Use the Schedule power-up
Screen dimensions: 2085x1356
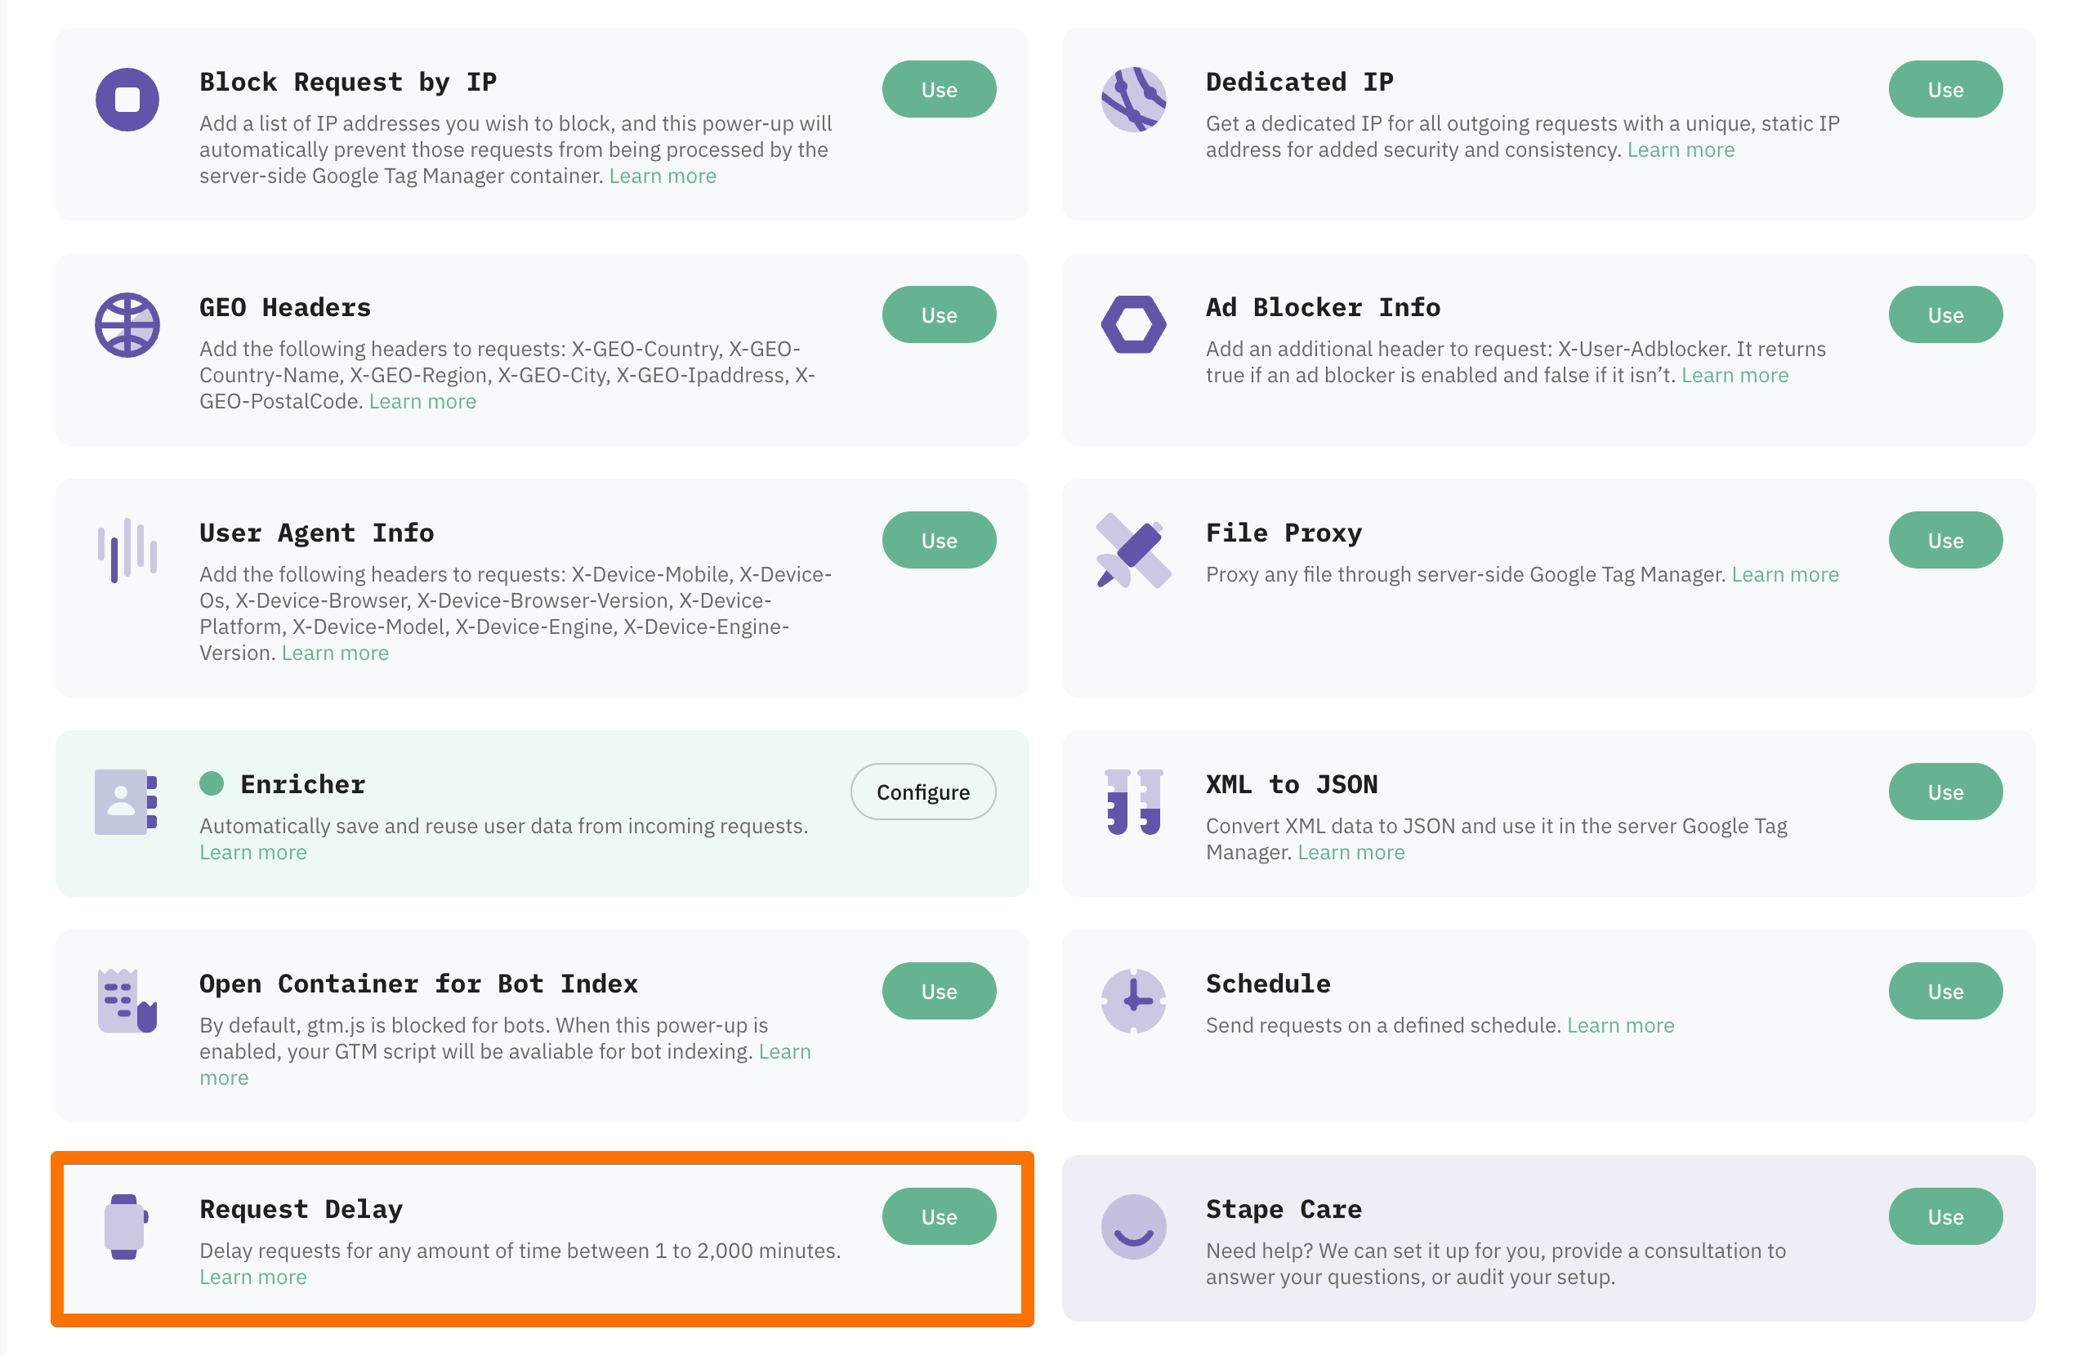point(1944,991)
